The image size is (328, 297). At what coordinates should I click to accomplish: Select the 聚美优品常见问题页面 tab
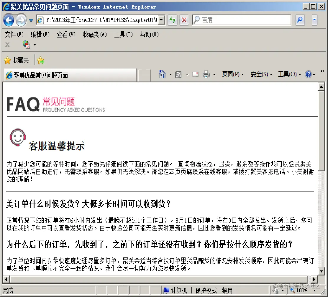pos(70,75)
